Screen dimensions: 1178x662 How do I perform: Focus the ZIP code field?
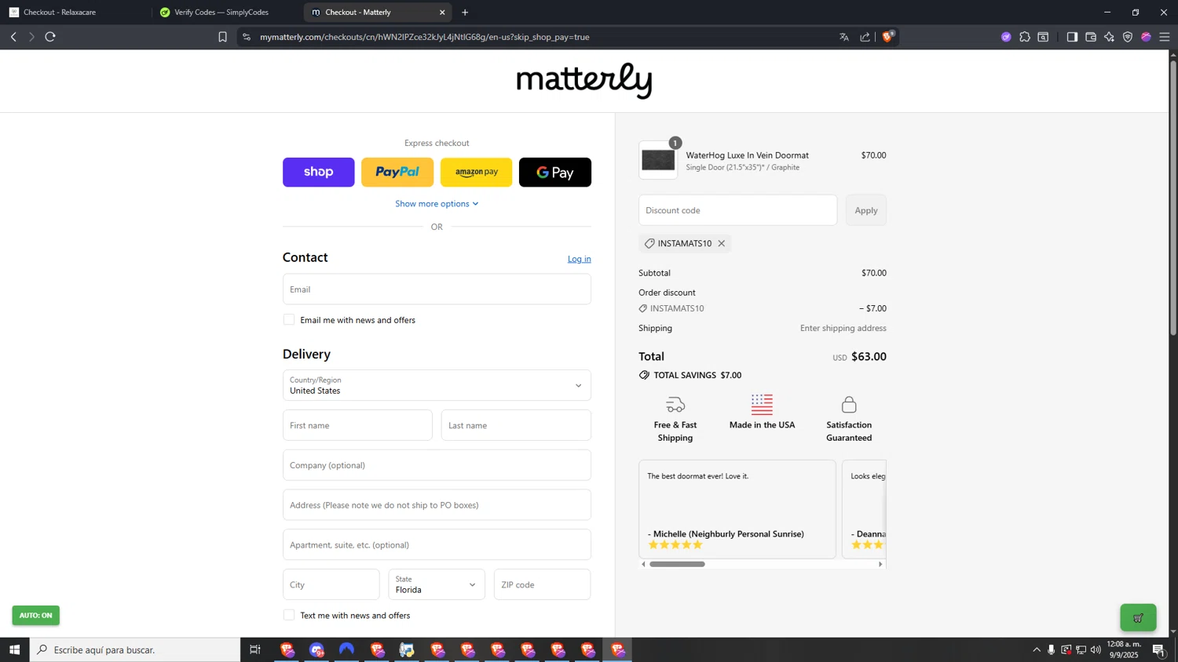click(542, 584)
